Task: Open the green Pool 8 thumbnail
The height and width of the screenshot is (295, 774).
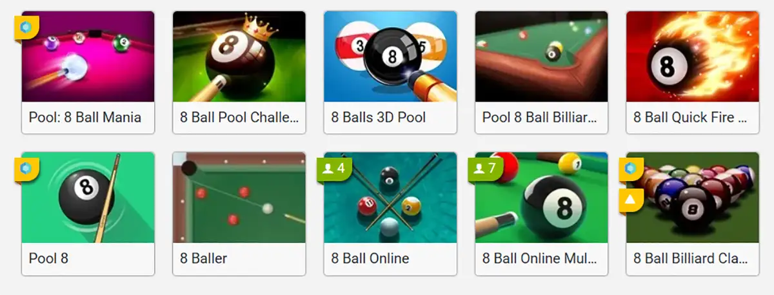Action: [x=88, y=198]
